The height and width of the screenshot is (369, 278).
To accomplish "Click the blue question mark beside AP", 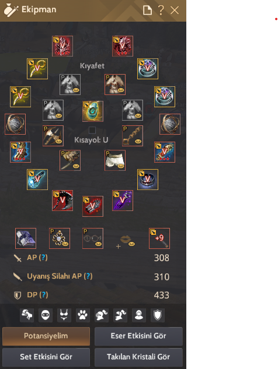I will click(x=43, y=258).
